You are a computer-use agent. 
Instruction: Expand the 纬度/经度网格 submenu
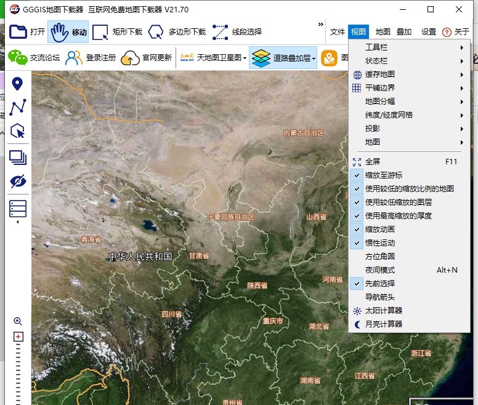click(410, 115)
